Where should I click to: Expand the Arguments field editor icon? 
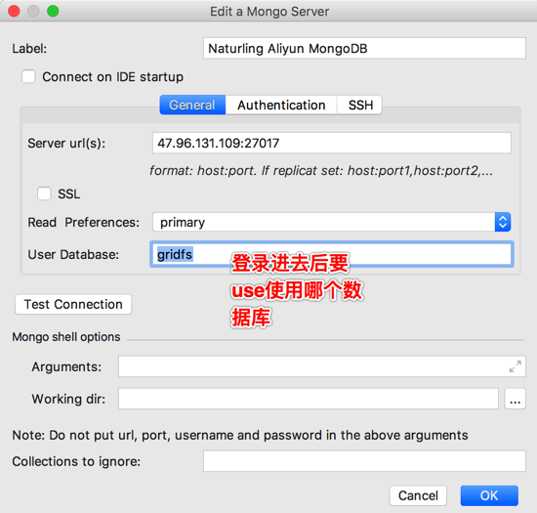click(x=516, y=366)
